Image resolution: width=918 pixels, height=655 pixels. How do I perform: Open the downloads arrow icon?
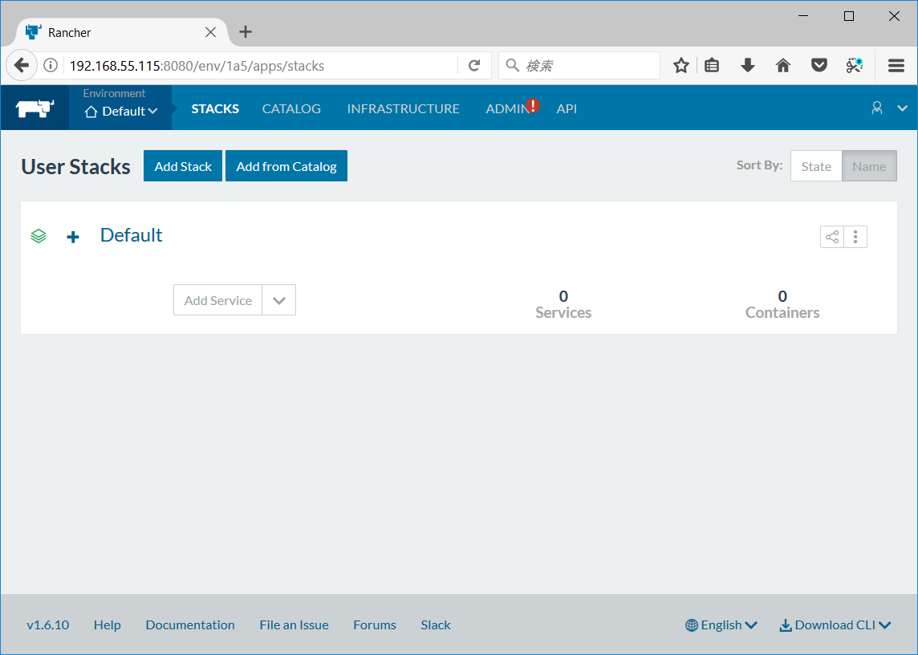(x=748, y=65)
